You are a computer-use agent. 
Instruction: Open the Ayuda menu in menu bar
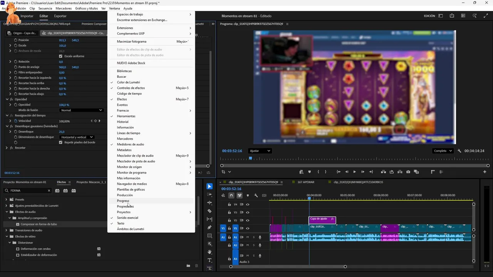click(x=128, y=8)
